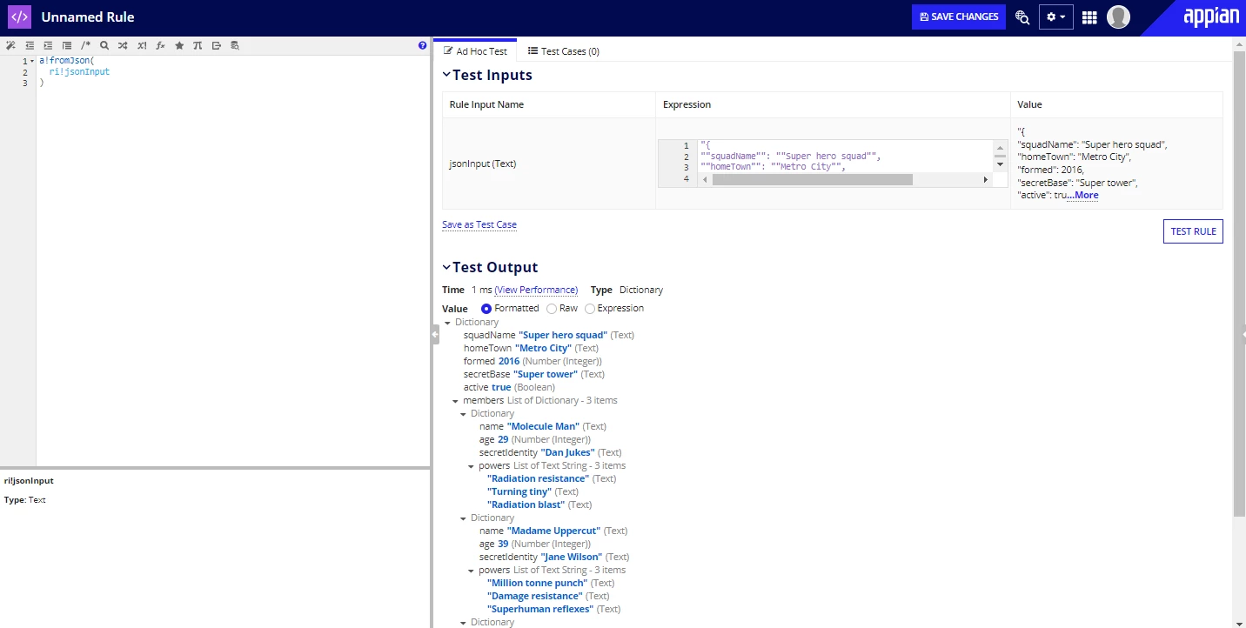Click the "Radiation resistance" power entry

pos(538,478)
